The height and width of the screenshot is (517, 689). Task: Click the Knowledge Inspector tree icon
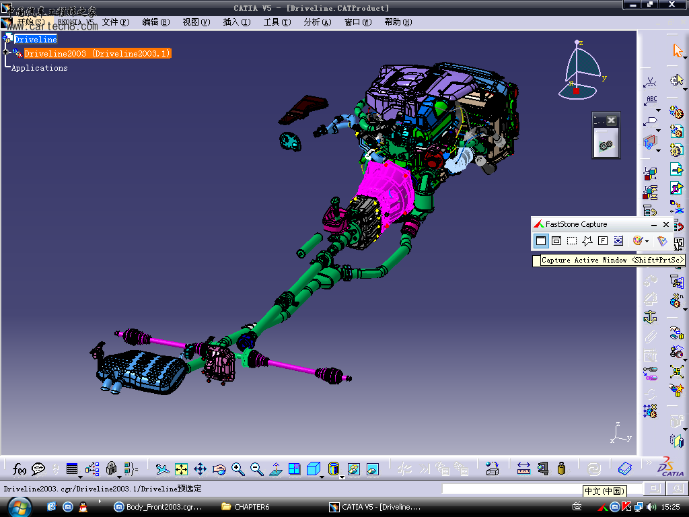click(92, 469)
